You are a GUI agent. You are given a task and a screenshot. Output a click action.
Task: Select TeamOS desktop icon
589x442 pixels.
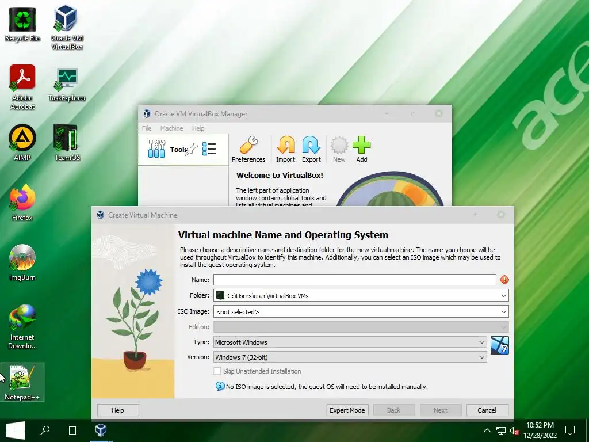tap(67, 143)
